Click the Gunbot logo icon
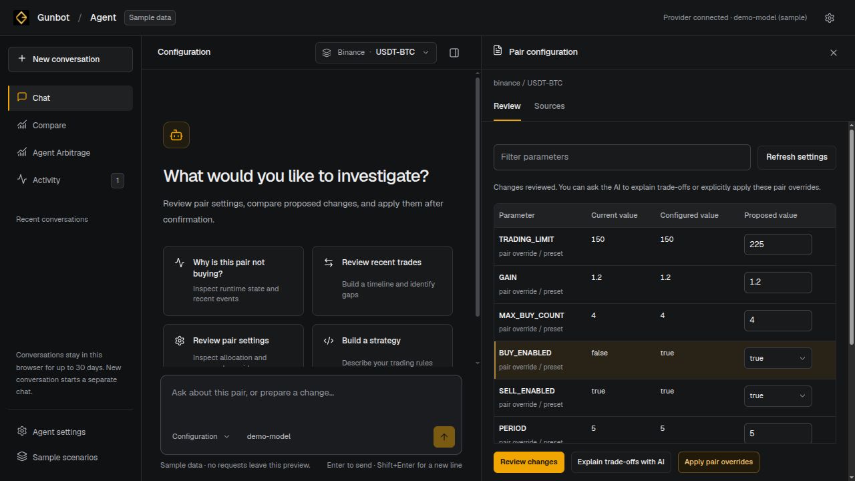Viewport: 855px width, 481px height. 21,18
